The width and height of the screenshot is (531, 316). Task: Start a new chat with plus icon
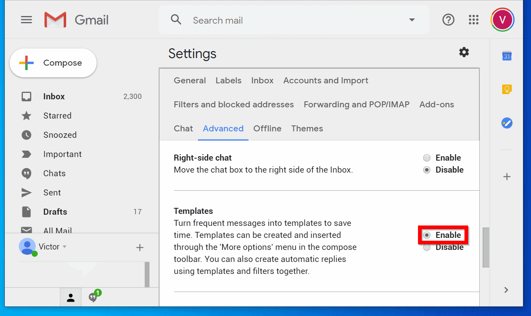click(139, 248)
